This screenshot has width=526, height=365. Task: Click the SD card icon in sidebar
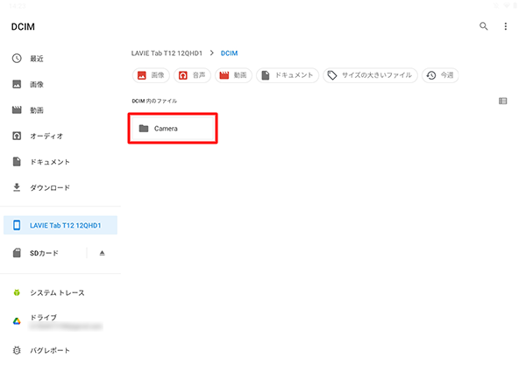(17, 253)
